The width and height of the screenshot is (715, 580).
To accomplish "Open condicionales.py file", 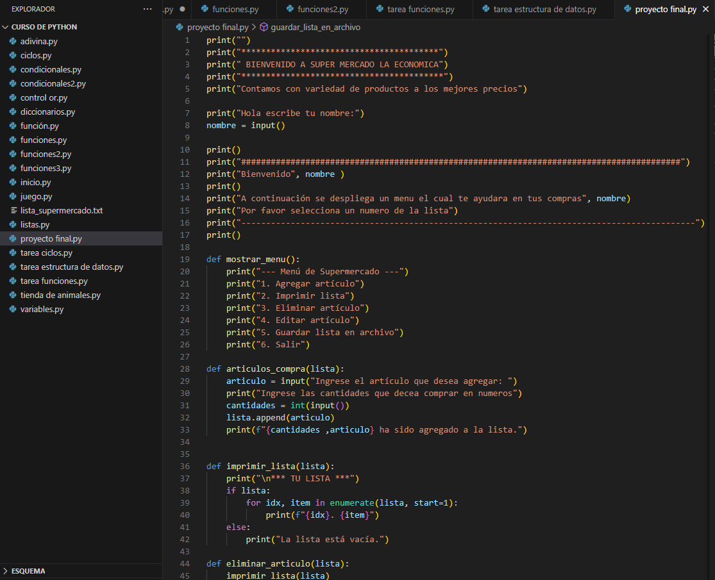I will 81,69.
